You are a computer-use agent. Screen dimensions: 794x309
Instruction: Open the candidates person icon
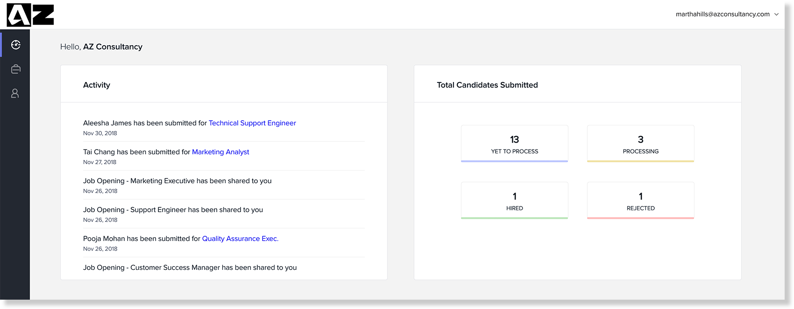pos(15,94)
